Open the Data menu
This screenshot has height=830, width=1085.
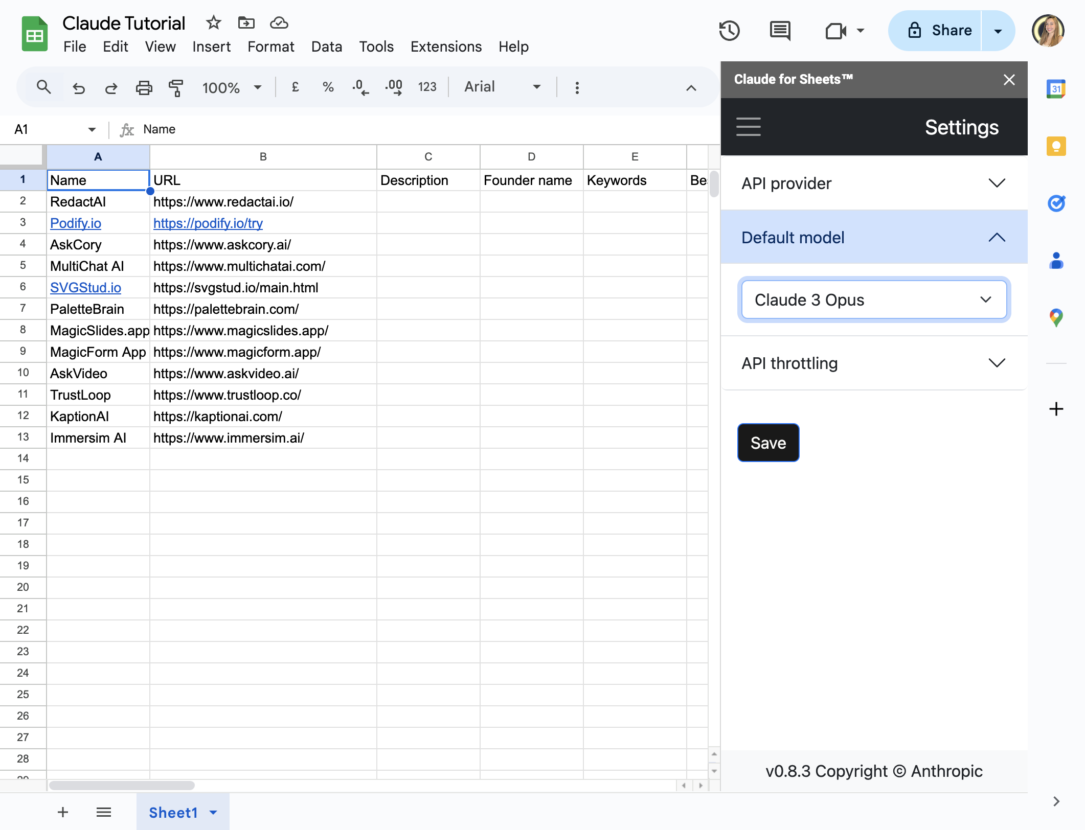[x=326, y=47]
